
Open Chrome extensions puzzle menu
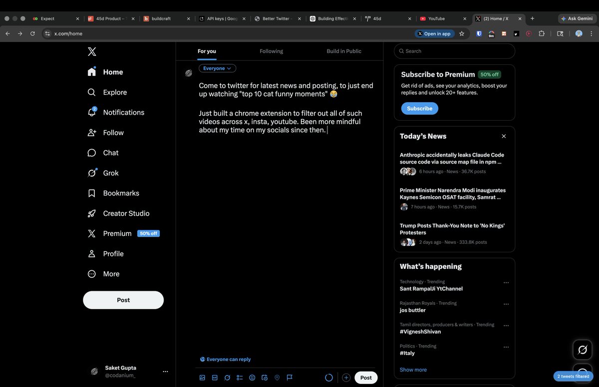[x=542, y=33]
